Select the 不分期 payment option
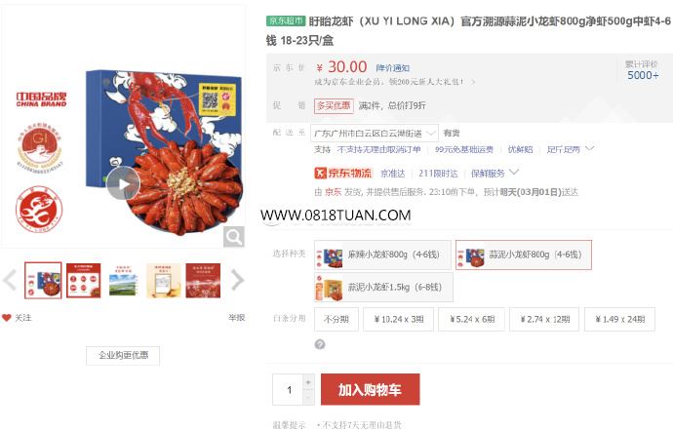The height and width of the screenshot is (432, 673). [336, 319]
